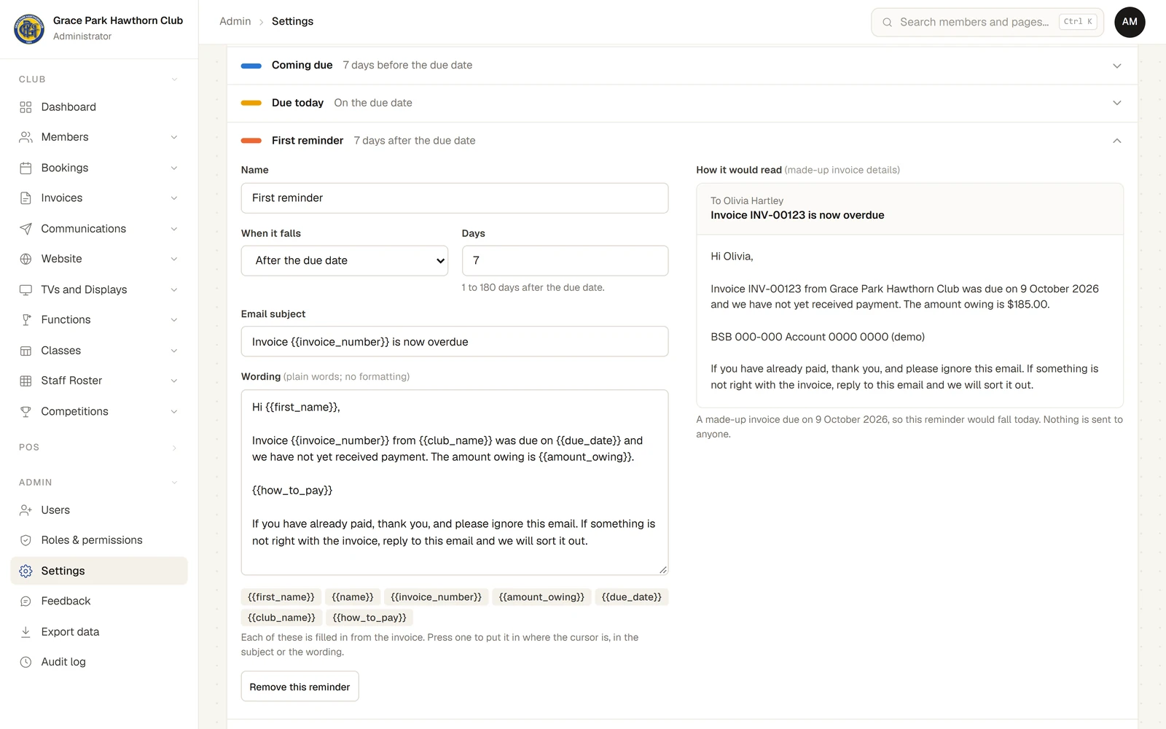Screen dimensions: 1166x729
Task: Click the Settings gear icon
Action: [x=26, y=571]
